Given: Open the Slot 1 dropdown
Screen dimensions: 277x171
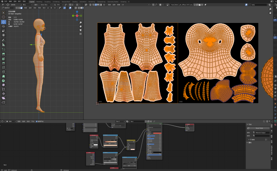Looking at the screenshot, I should pyautogui.click(x=120, y=121).
